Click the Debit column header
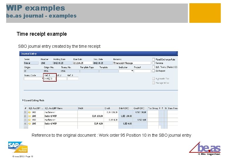This screenshot has height=158, width=229. point(91,108)
